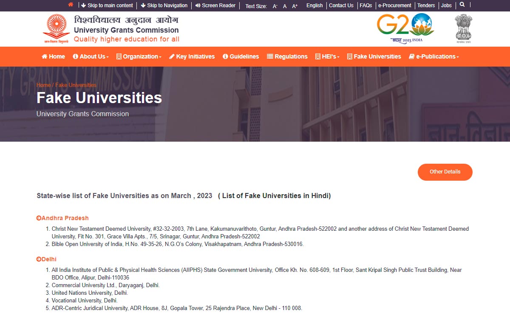Click Home in the breadcrumb trail
The width and height of the screenshot is (510, 313).
[43, 85]
